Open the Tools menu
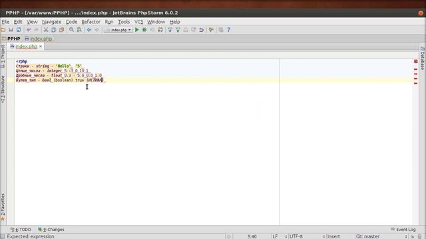Screen dimensions: 426x239 (124, 22)
